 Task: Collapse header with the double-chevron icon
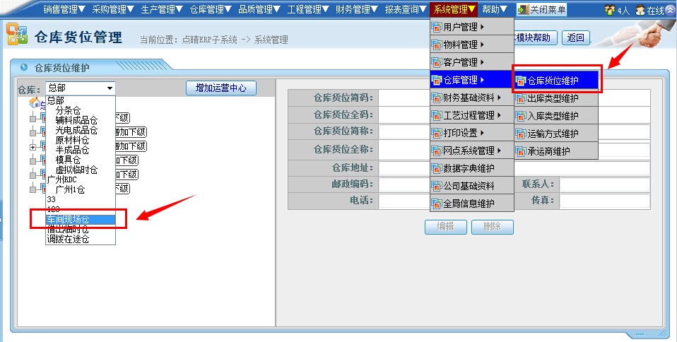pyautogui.click(x=670, y=10)
